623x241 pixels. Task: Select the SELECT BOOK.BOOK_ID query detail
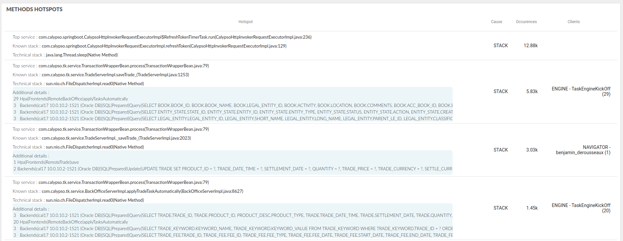click(x=233, y=105)
